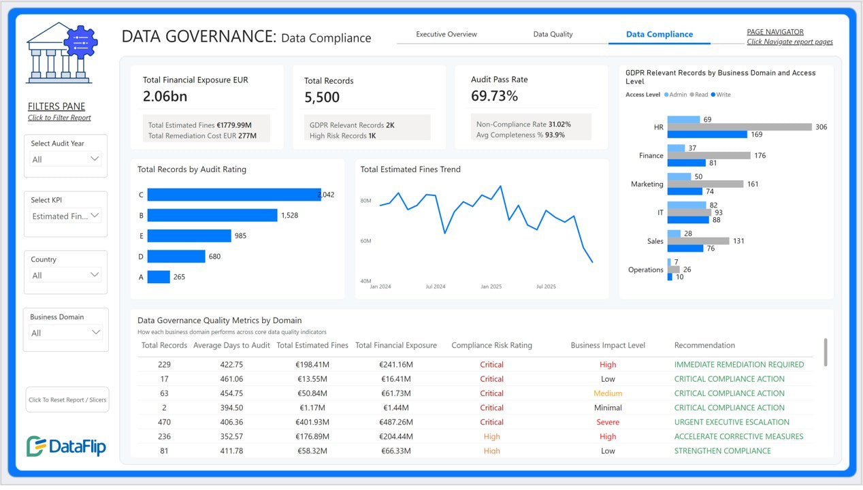This screenshot has width=863, height=490.
Task: Expand the Select KPI dropdown
Action: click(66, 216)
